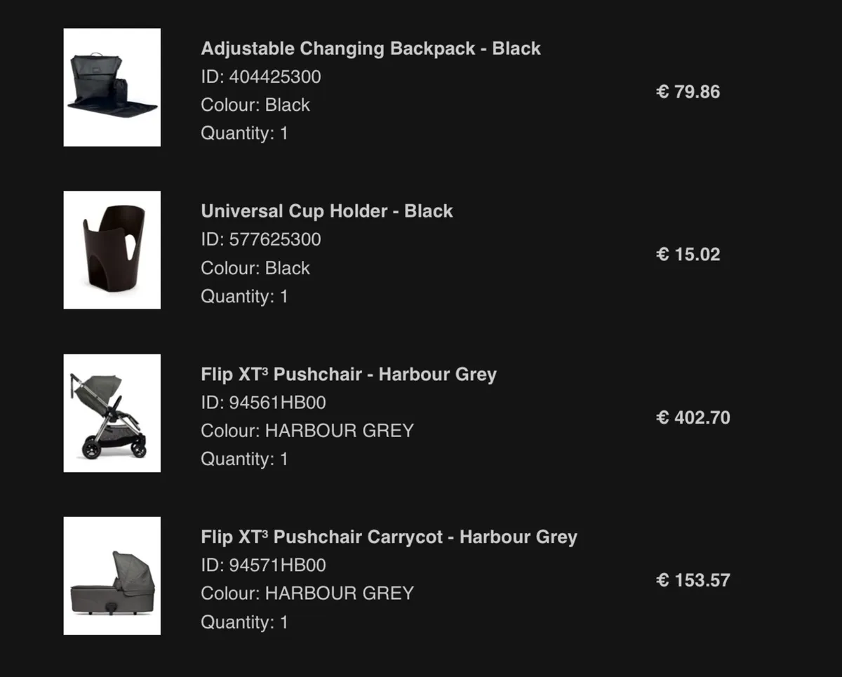Select Flip XT³ Pushchair Carrycot - Harbour Grey title
Screen dimensions: 842x677
(x=389, y=537)
